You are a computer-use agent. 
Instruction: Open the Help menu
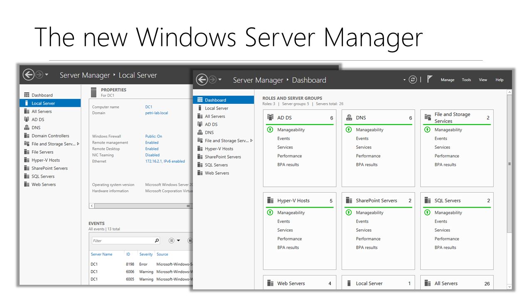[x=500, y=80]
